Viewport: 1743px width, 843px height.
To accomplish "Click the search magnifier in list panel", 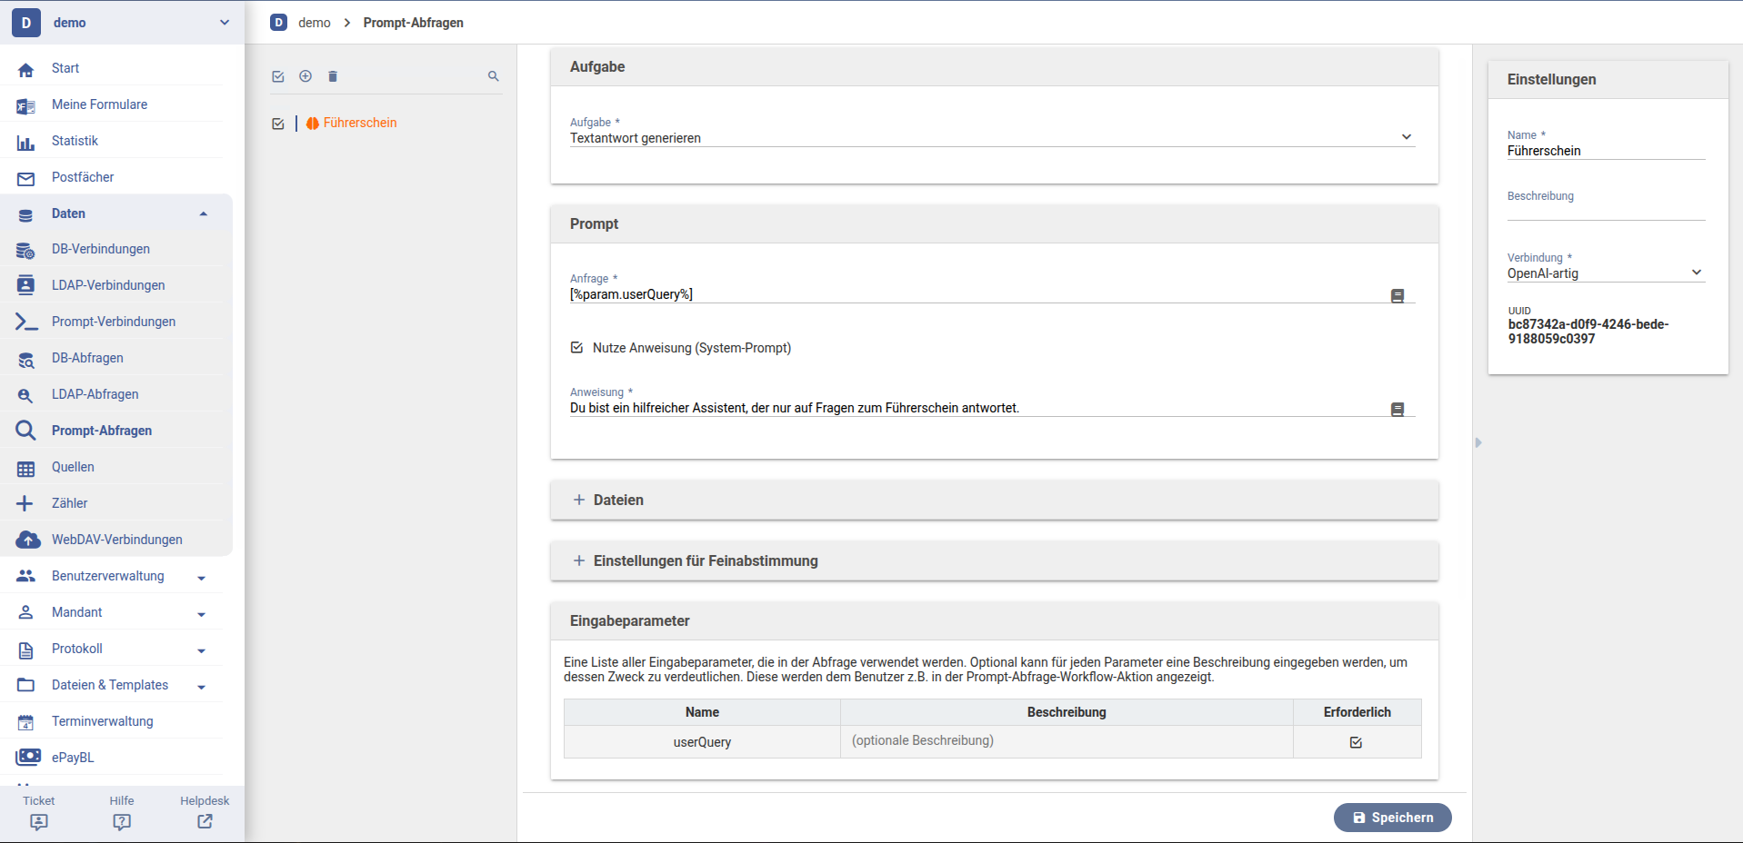I will [493, 76].
